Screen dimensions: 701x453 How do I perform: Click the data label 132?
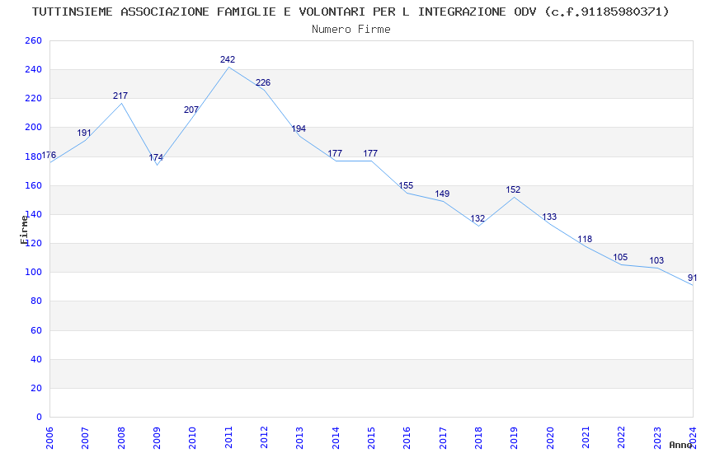coord(478,219)
